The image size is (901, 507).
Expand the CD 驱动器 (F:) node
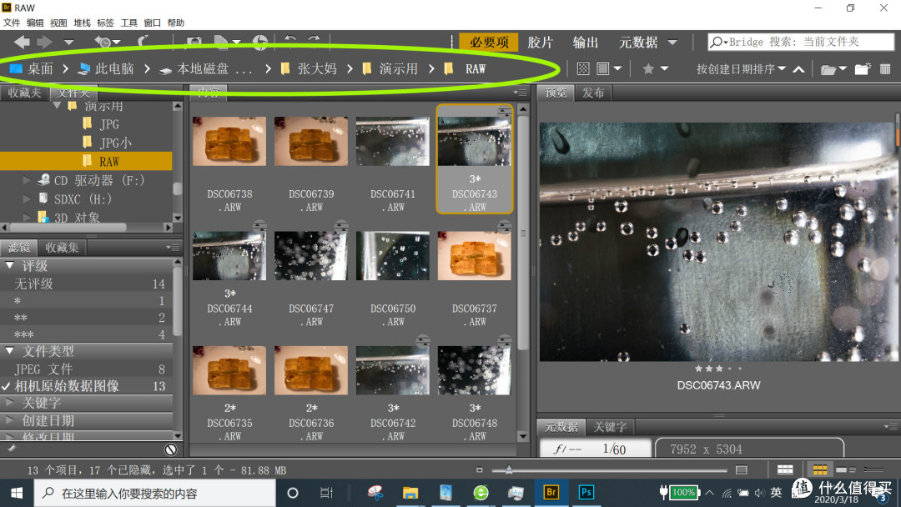pyautogui.click(x=27, y=180)
